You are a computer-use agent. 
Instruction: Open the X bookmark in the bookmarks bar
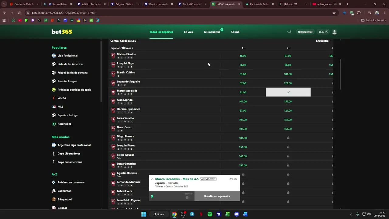pos(39,20)
